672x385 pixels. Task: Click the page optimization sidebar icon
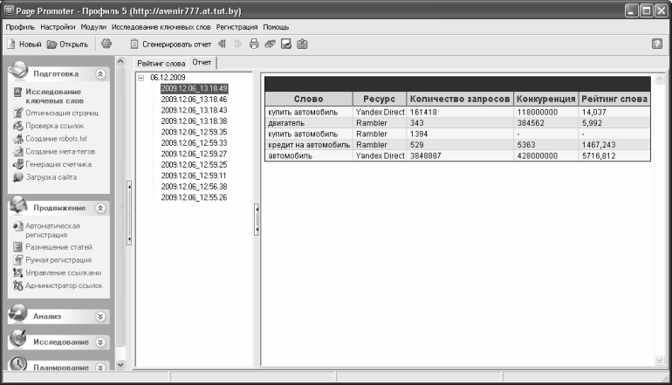click(x=17, y=113)
